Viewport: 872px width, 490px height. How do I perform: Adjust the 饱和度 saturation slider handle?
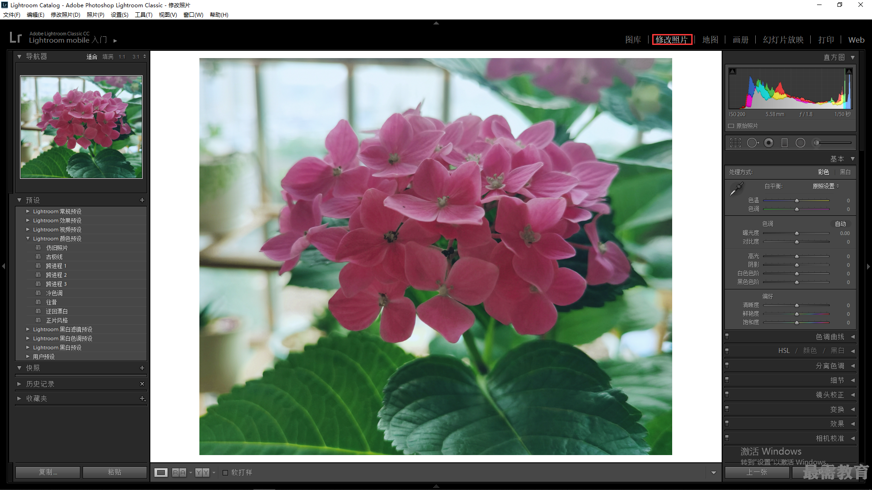coord(797,323)
